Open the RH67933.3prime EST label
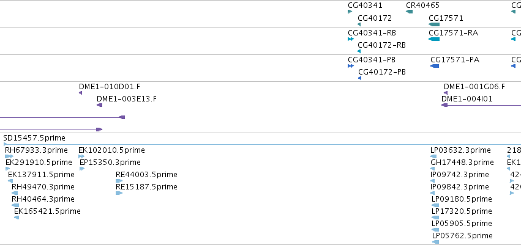The width and height of the screenshot is (521, 245). [x=36, y=150]
